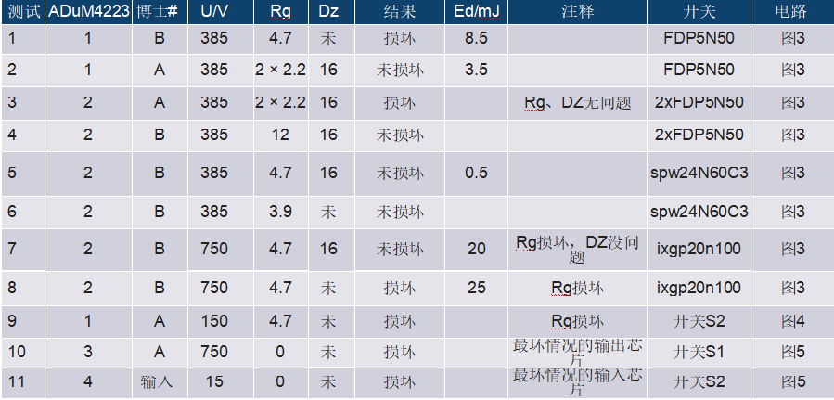Viewport: 834px width, 400px height.
Task: Select the 电路 column header
Action: 792,12
